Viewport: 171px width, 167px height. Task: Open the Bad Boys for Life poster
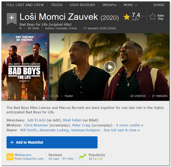25,67
